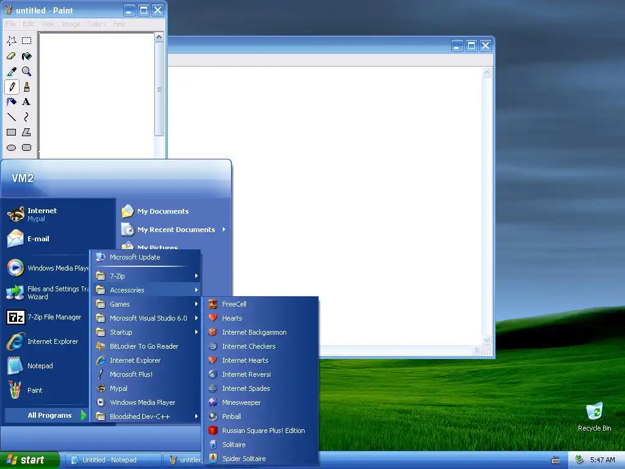Choose the Eraser tool in Paint
This screenshot has width=625, height=469.
12,56
